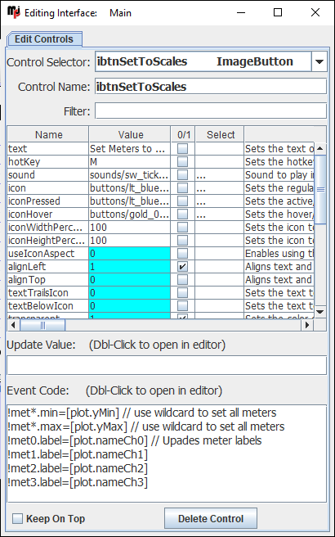This screenshot has height=537, width=335.
Task: Select the iconHeightPerc value 100 cell
Action: [x=130, y=241]
